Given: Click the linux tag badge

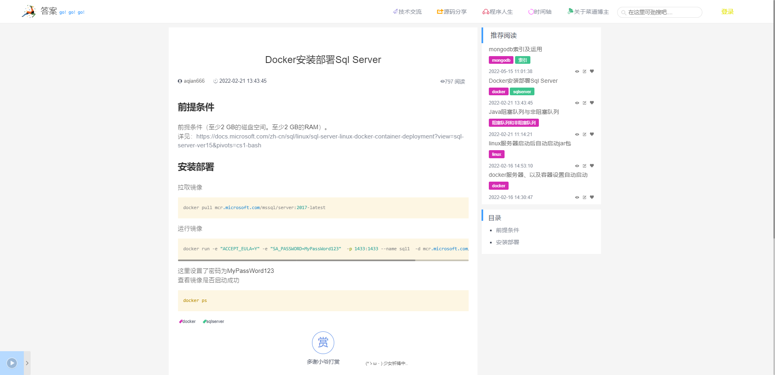Looking at the screenshot, I should tap(496, 154).
